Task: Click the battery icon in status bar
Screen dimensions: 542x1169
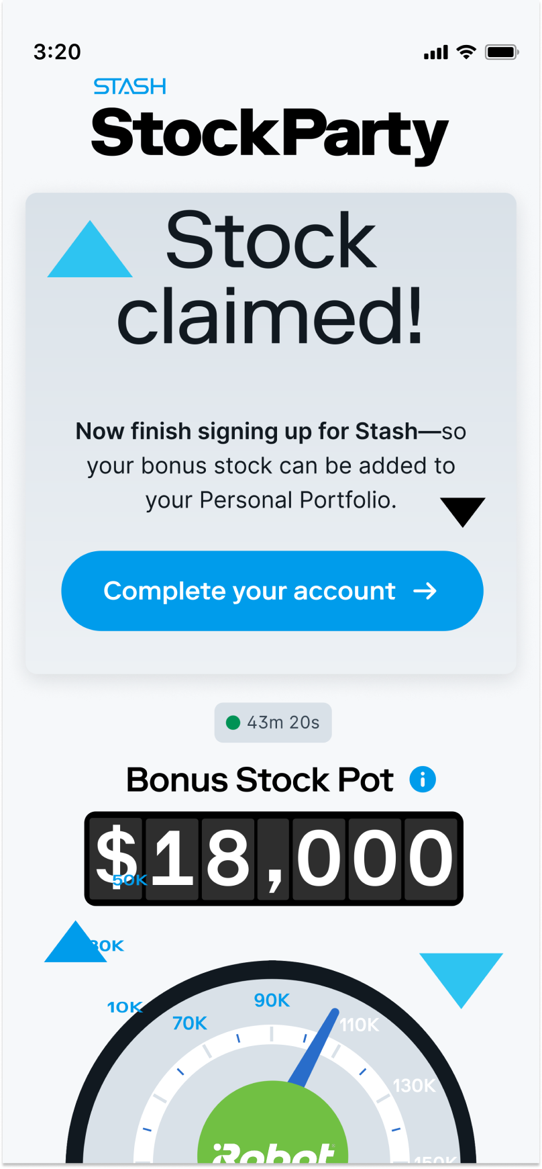Action: [x=502, y=52]
